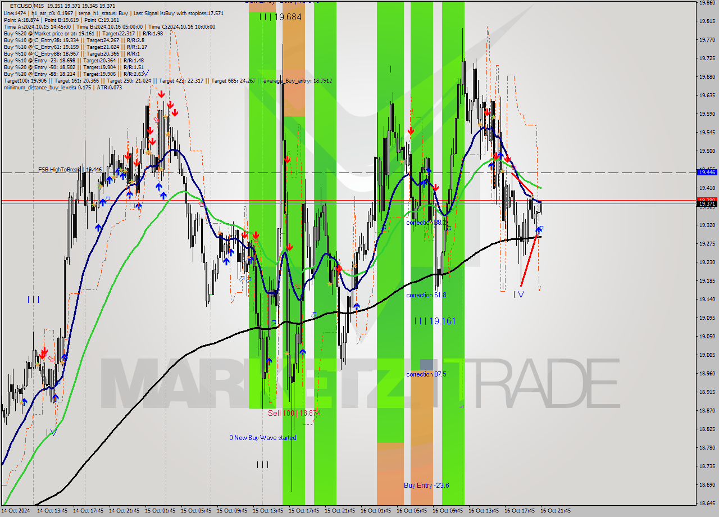Image resolution: width=719 pixels, height=517 pixels.
Task: Click the '15 Oct 09:45' time axis label
Action: point(231,511)
